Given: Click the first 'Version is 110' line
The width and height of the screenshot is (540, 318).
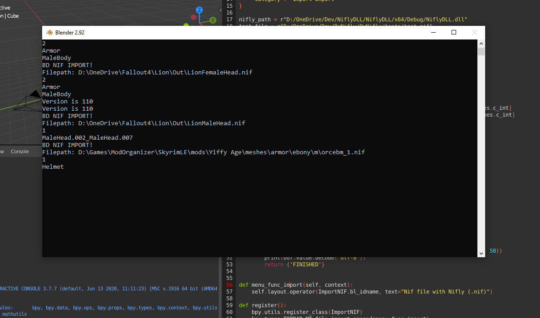Looking at the screenshot, I should 68,102.
